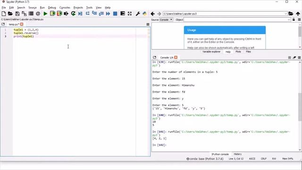Screen dimensions: 302x170
Task: Open the File menu
Action: pyautogui.click(x=4, y=8)
